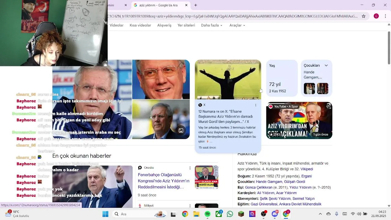This screenshot has width=391, height=220.
Task: Open Task View on the taskbar
Action: tap(173, 214)
